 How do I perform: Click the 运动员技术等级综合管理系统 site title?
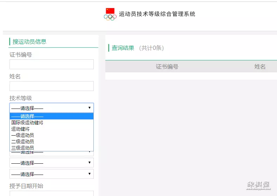tap(157, 14)
